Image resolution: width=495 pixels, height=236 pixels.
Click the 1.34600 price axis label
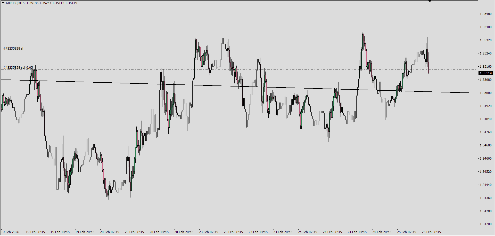(x=485, y=159)
